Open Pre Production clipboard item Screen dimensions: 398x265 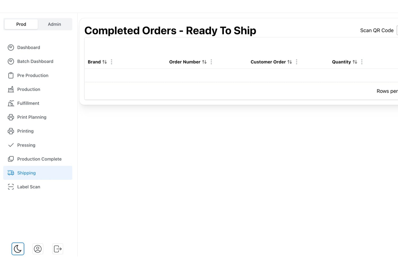coord(33,76)
